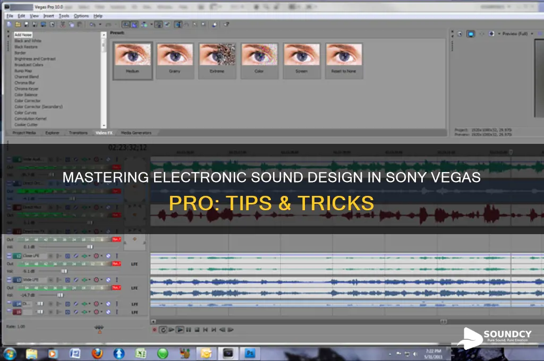
Task: Toggle phase invert on Close LFE
Action: tap(75, 256)
